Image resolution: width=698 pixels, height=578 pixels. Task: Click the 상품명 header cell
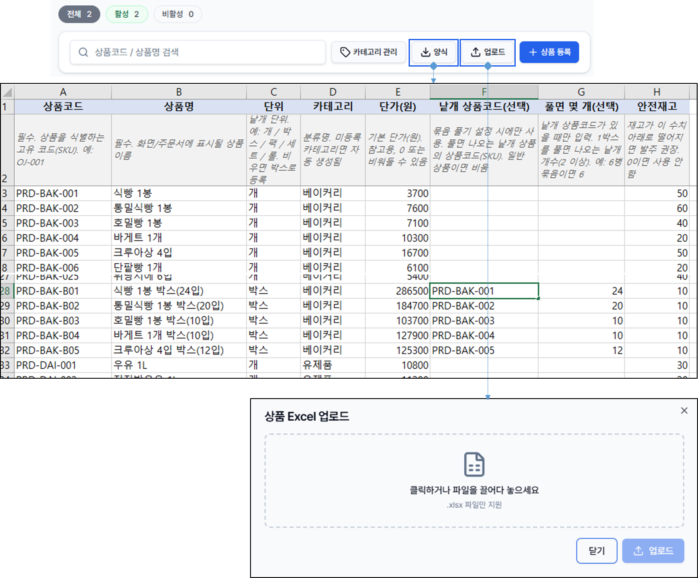click(x=179, y=106)
